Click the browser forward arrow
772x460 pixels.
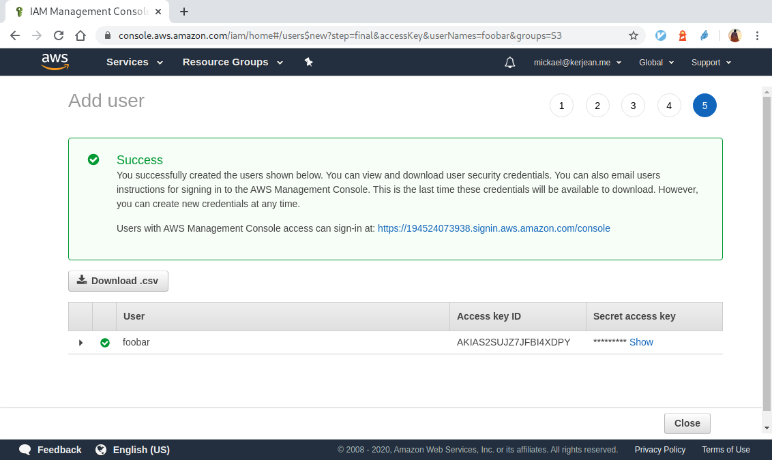[x=37, y=35]
